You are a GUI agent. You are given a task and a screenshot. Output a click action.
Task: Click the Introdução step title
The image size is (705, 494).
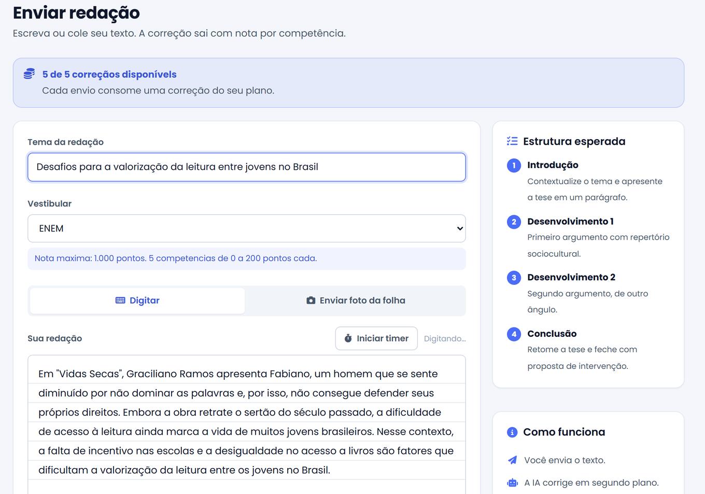[553, 165]
